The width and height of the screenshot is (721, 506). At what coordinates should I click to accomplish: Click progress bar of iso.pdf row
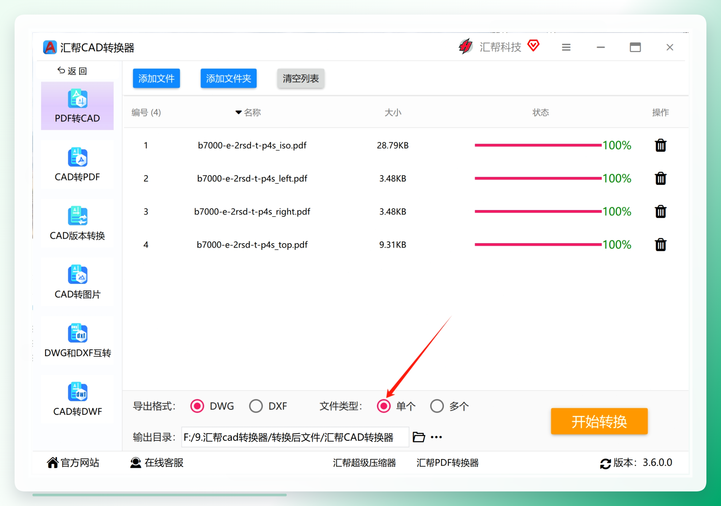click(x=538, y=145)
